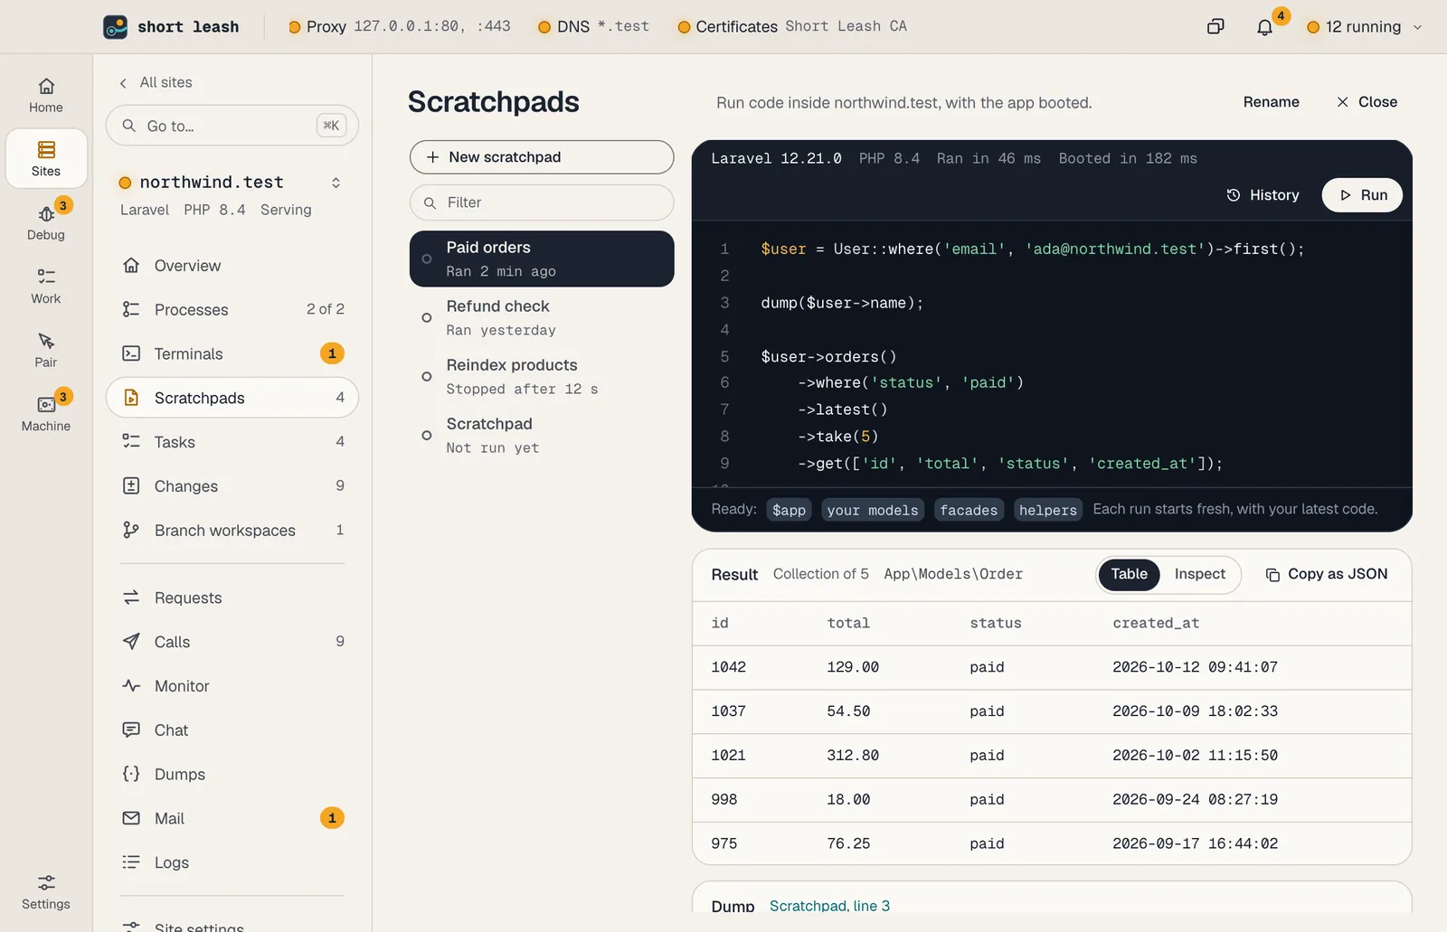Rename the current scratchpad
The height and width of the screenshot is (932, 1447).
pyautogui.click(x=1271, y=102)
